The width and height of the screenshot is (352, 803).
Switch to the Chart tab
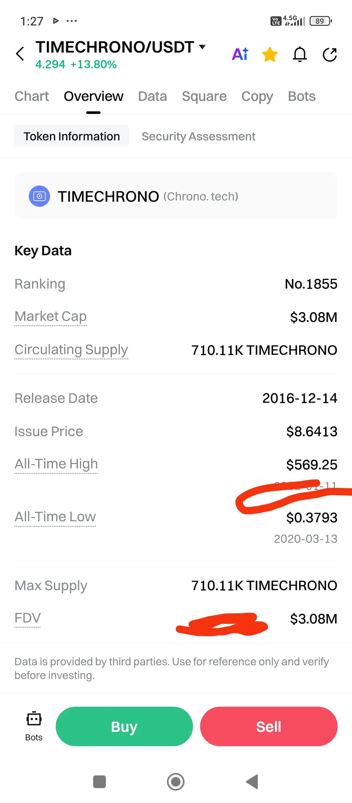(x=32, y=96)
